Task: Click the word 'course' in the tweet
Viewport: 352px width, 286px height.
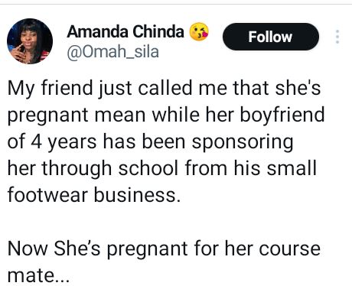Action: [x=289, y=249]
